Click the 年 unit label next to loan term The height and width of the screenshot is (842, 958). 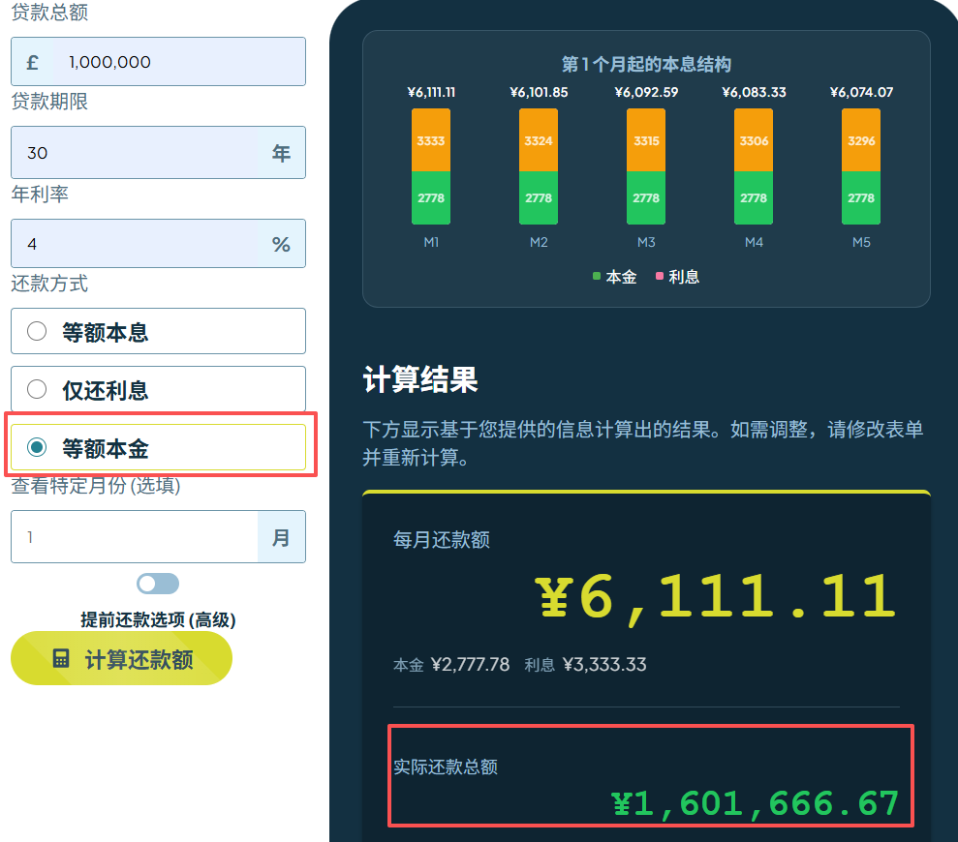click(281, 152)
